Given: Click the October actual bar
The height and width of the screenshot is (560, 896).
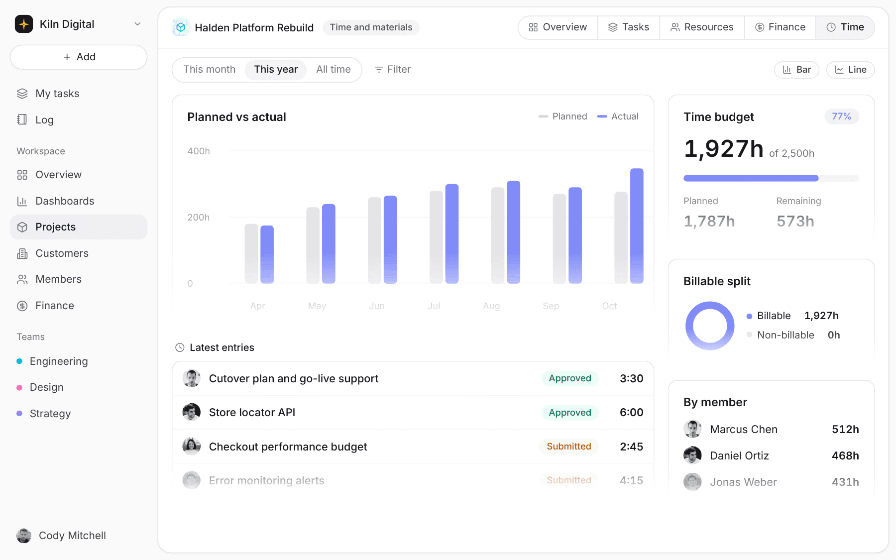Looking at the screenshot, I should click(637, 226).
